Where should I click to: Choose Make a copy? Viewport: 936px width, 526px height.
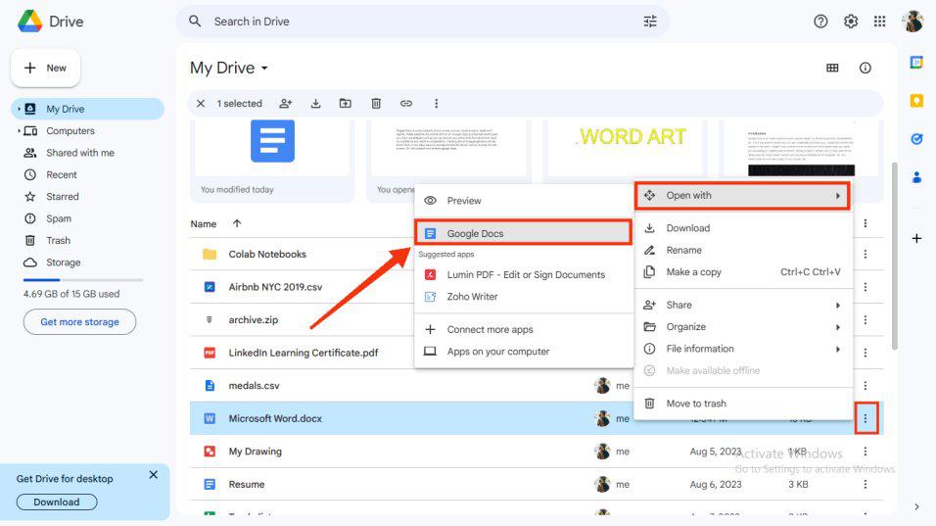coord(742,272)
